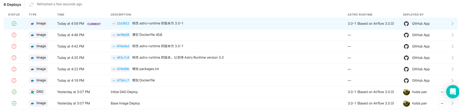Expand details chevron for Base Image Deploy

pos(452,103)
